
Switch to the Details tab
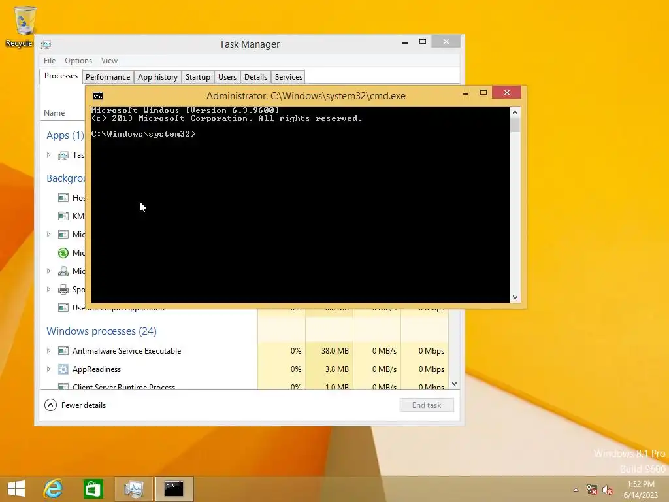(255, 77)
